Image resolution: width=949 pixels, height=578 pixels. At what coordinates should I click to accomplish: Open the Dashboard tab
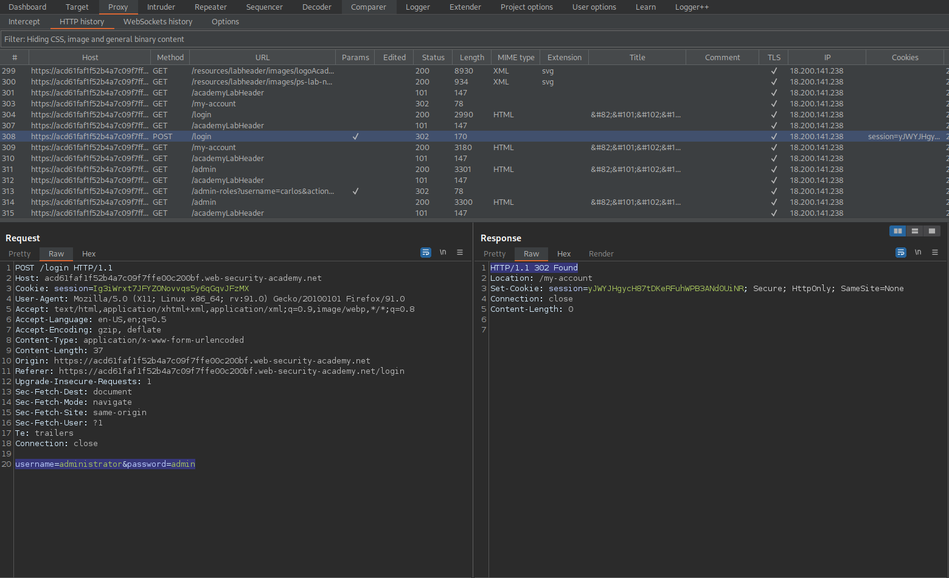click(27, 7)
